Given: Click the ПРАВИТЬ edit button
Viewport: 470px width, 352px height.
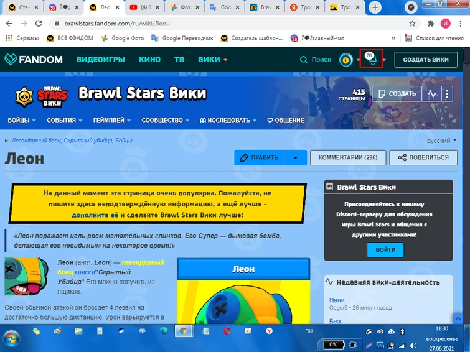Looking at the screenshot, I should [x=260, y=157].
